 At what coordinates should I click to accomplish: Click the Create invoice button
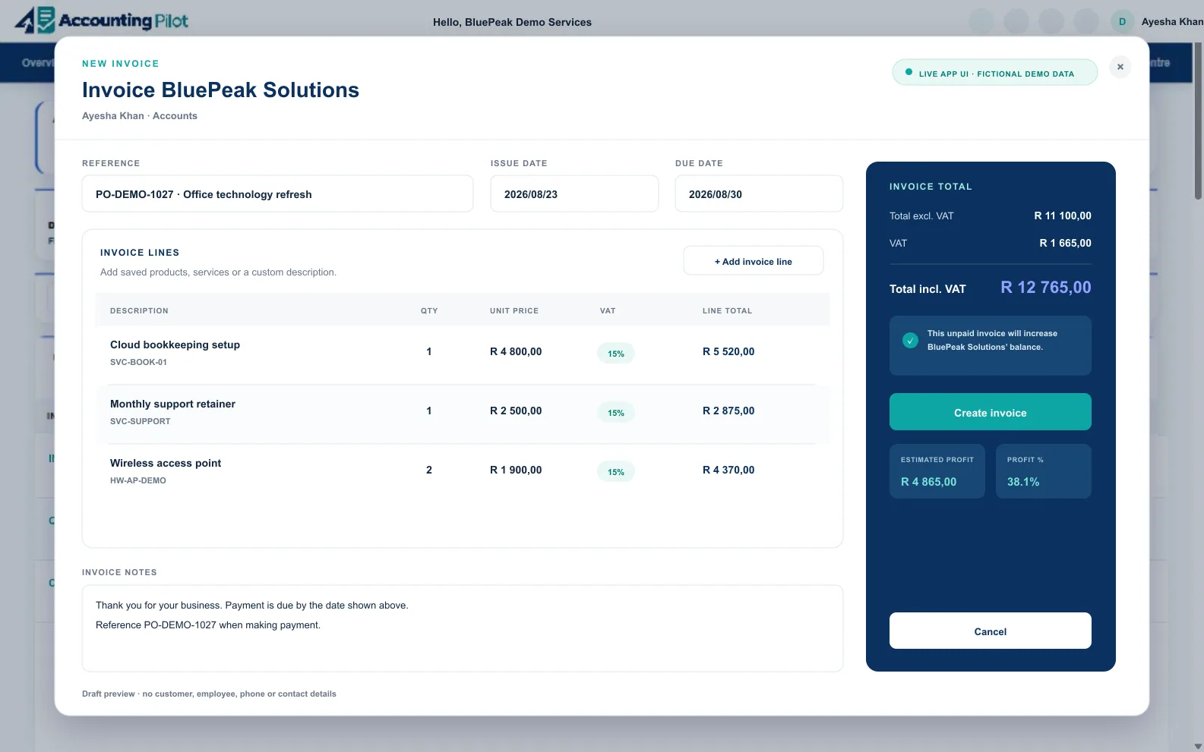[x=990, y=412]
